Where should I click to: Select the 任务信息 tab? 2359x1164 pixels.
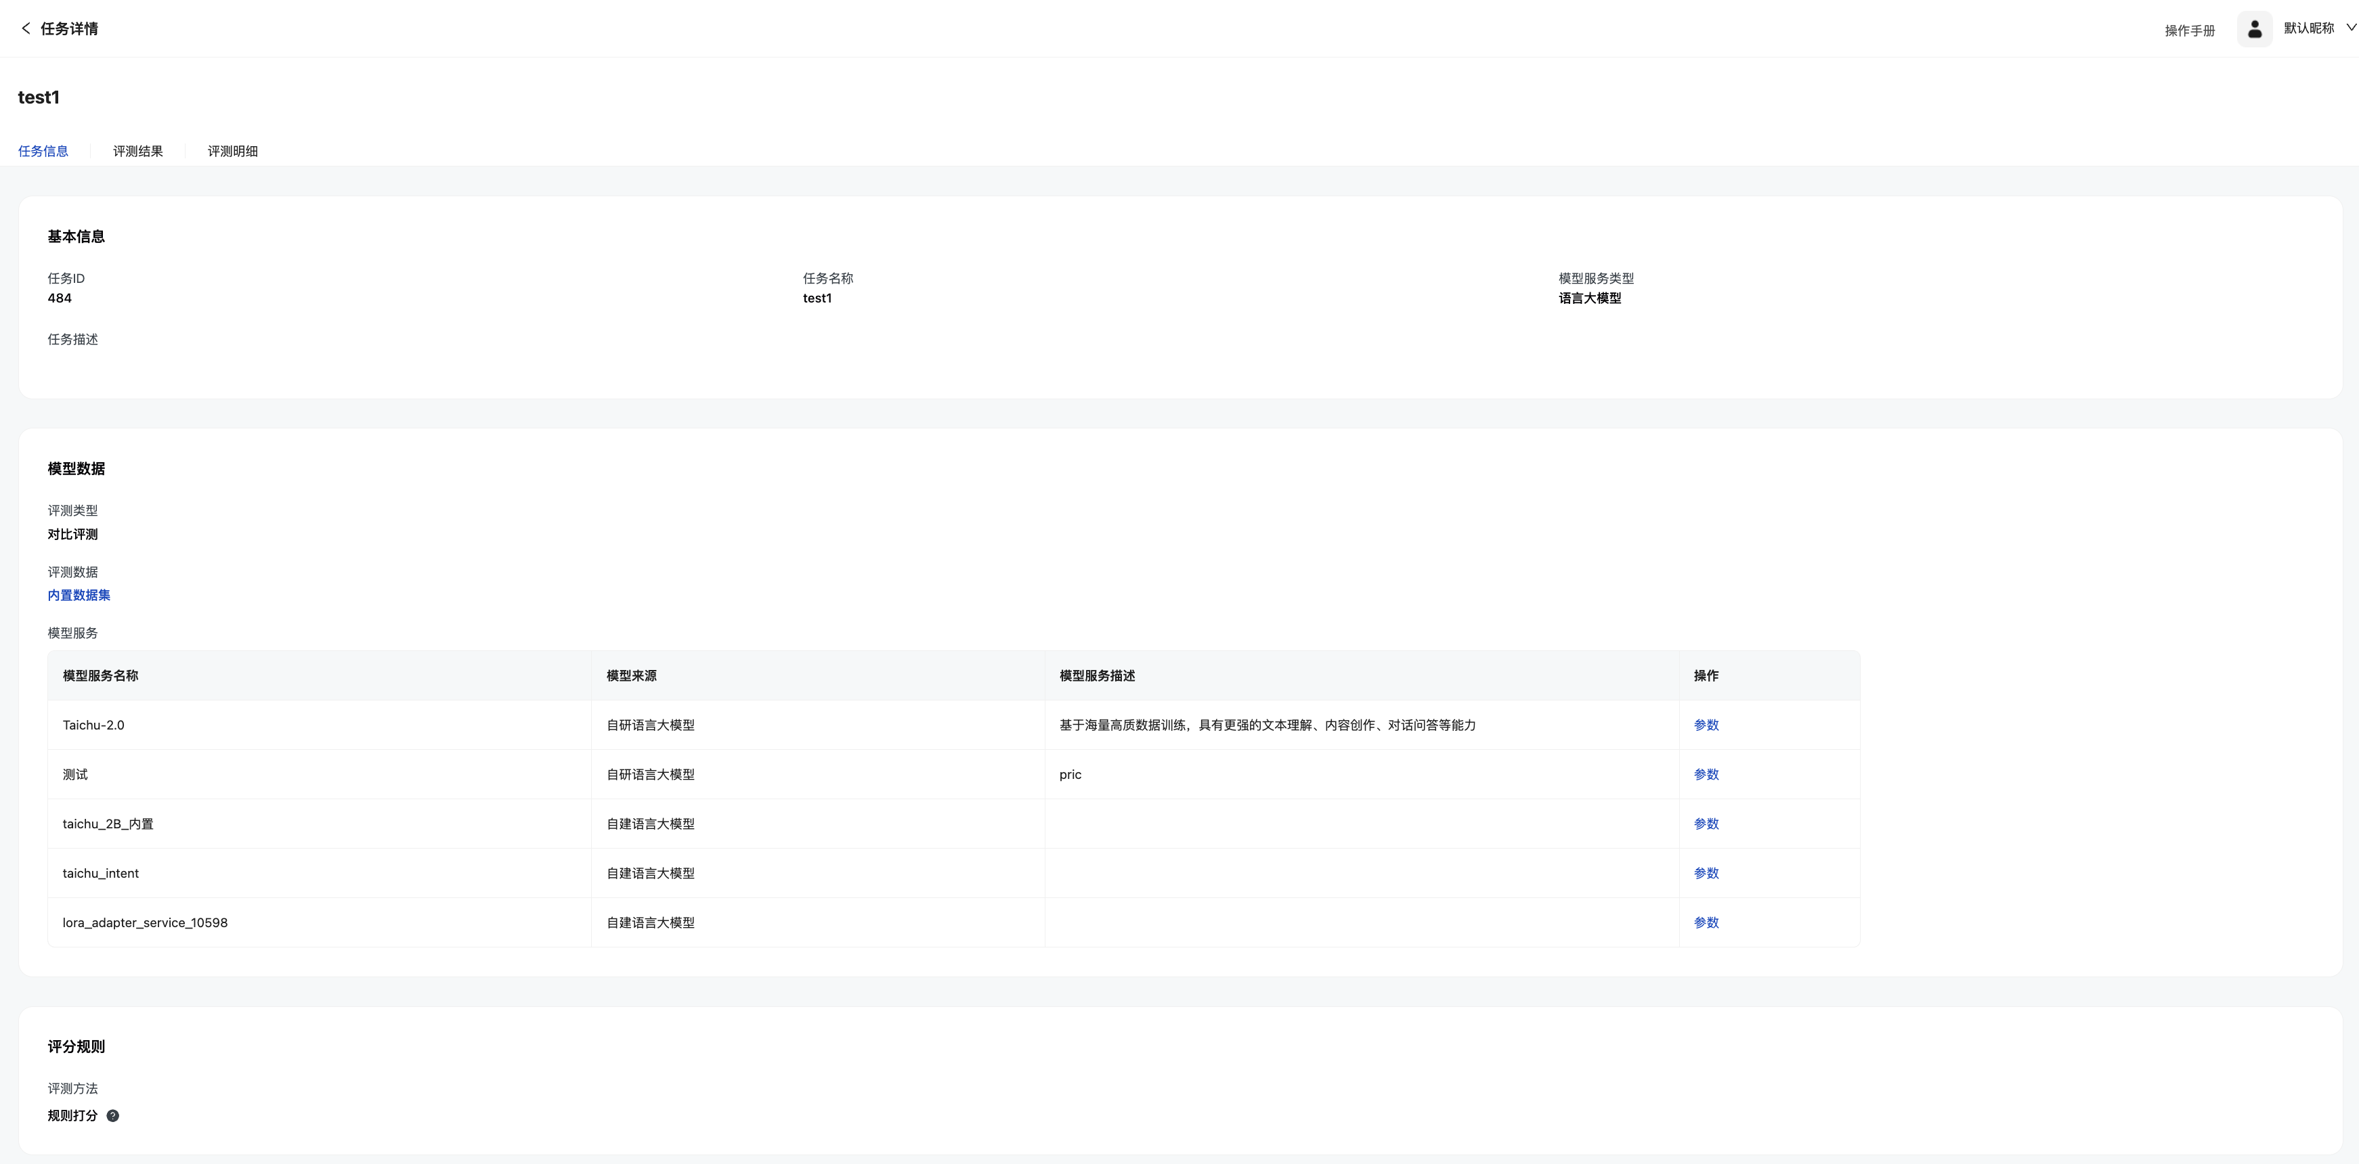pos(43,151)
